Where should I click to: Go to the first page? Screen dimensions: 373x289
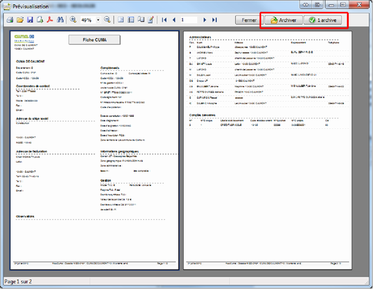164,20
